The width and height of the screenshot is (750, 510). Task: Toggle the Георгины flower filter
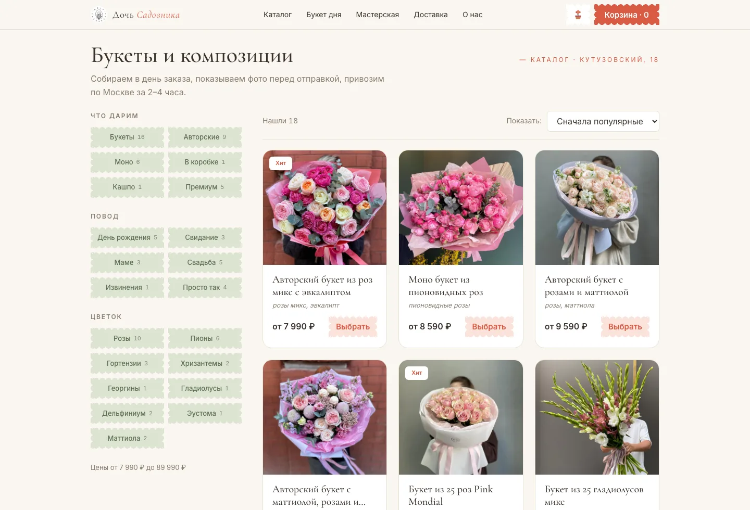127,388
